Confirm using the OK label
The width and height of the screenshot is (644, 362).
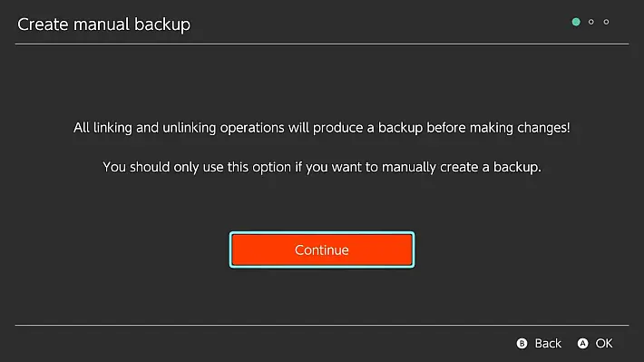[x=604, y=344]
